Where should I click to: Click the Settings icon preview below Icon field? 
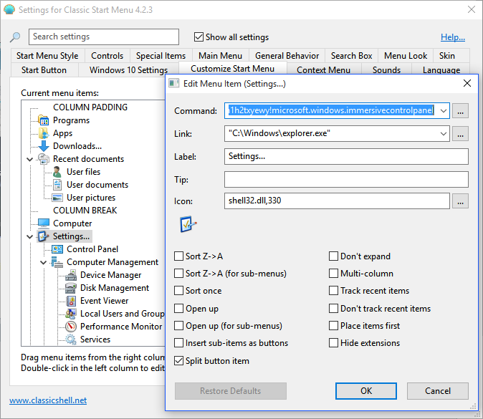click(188, 225)
